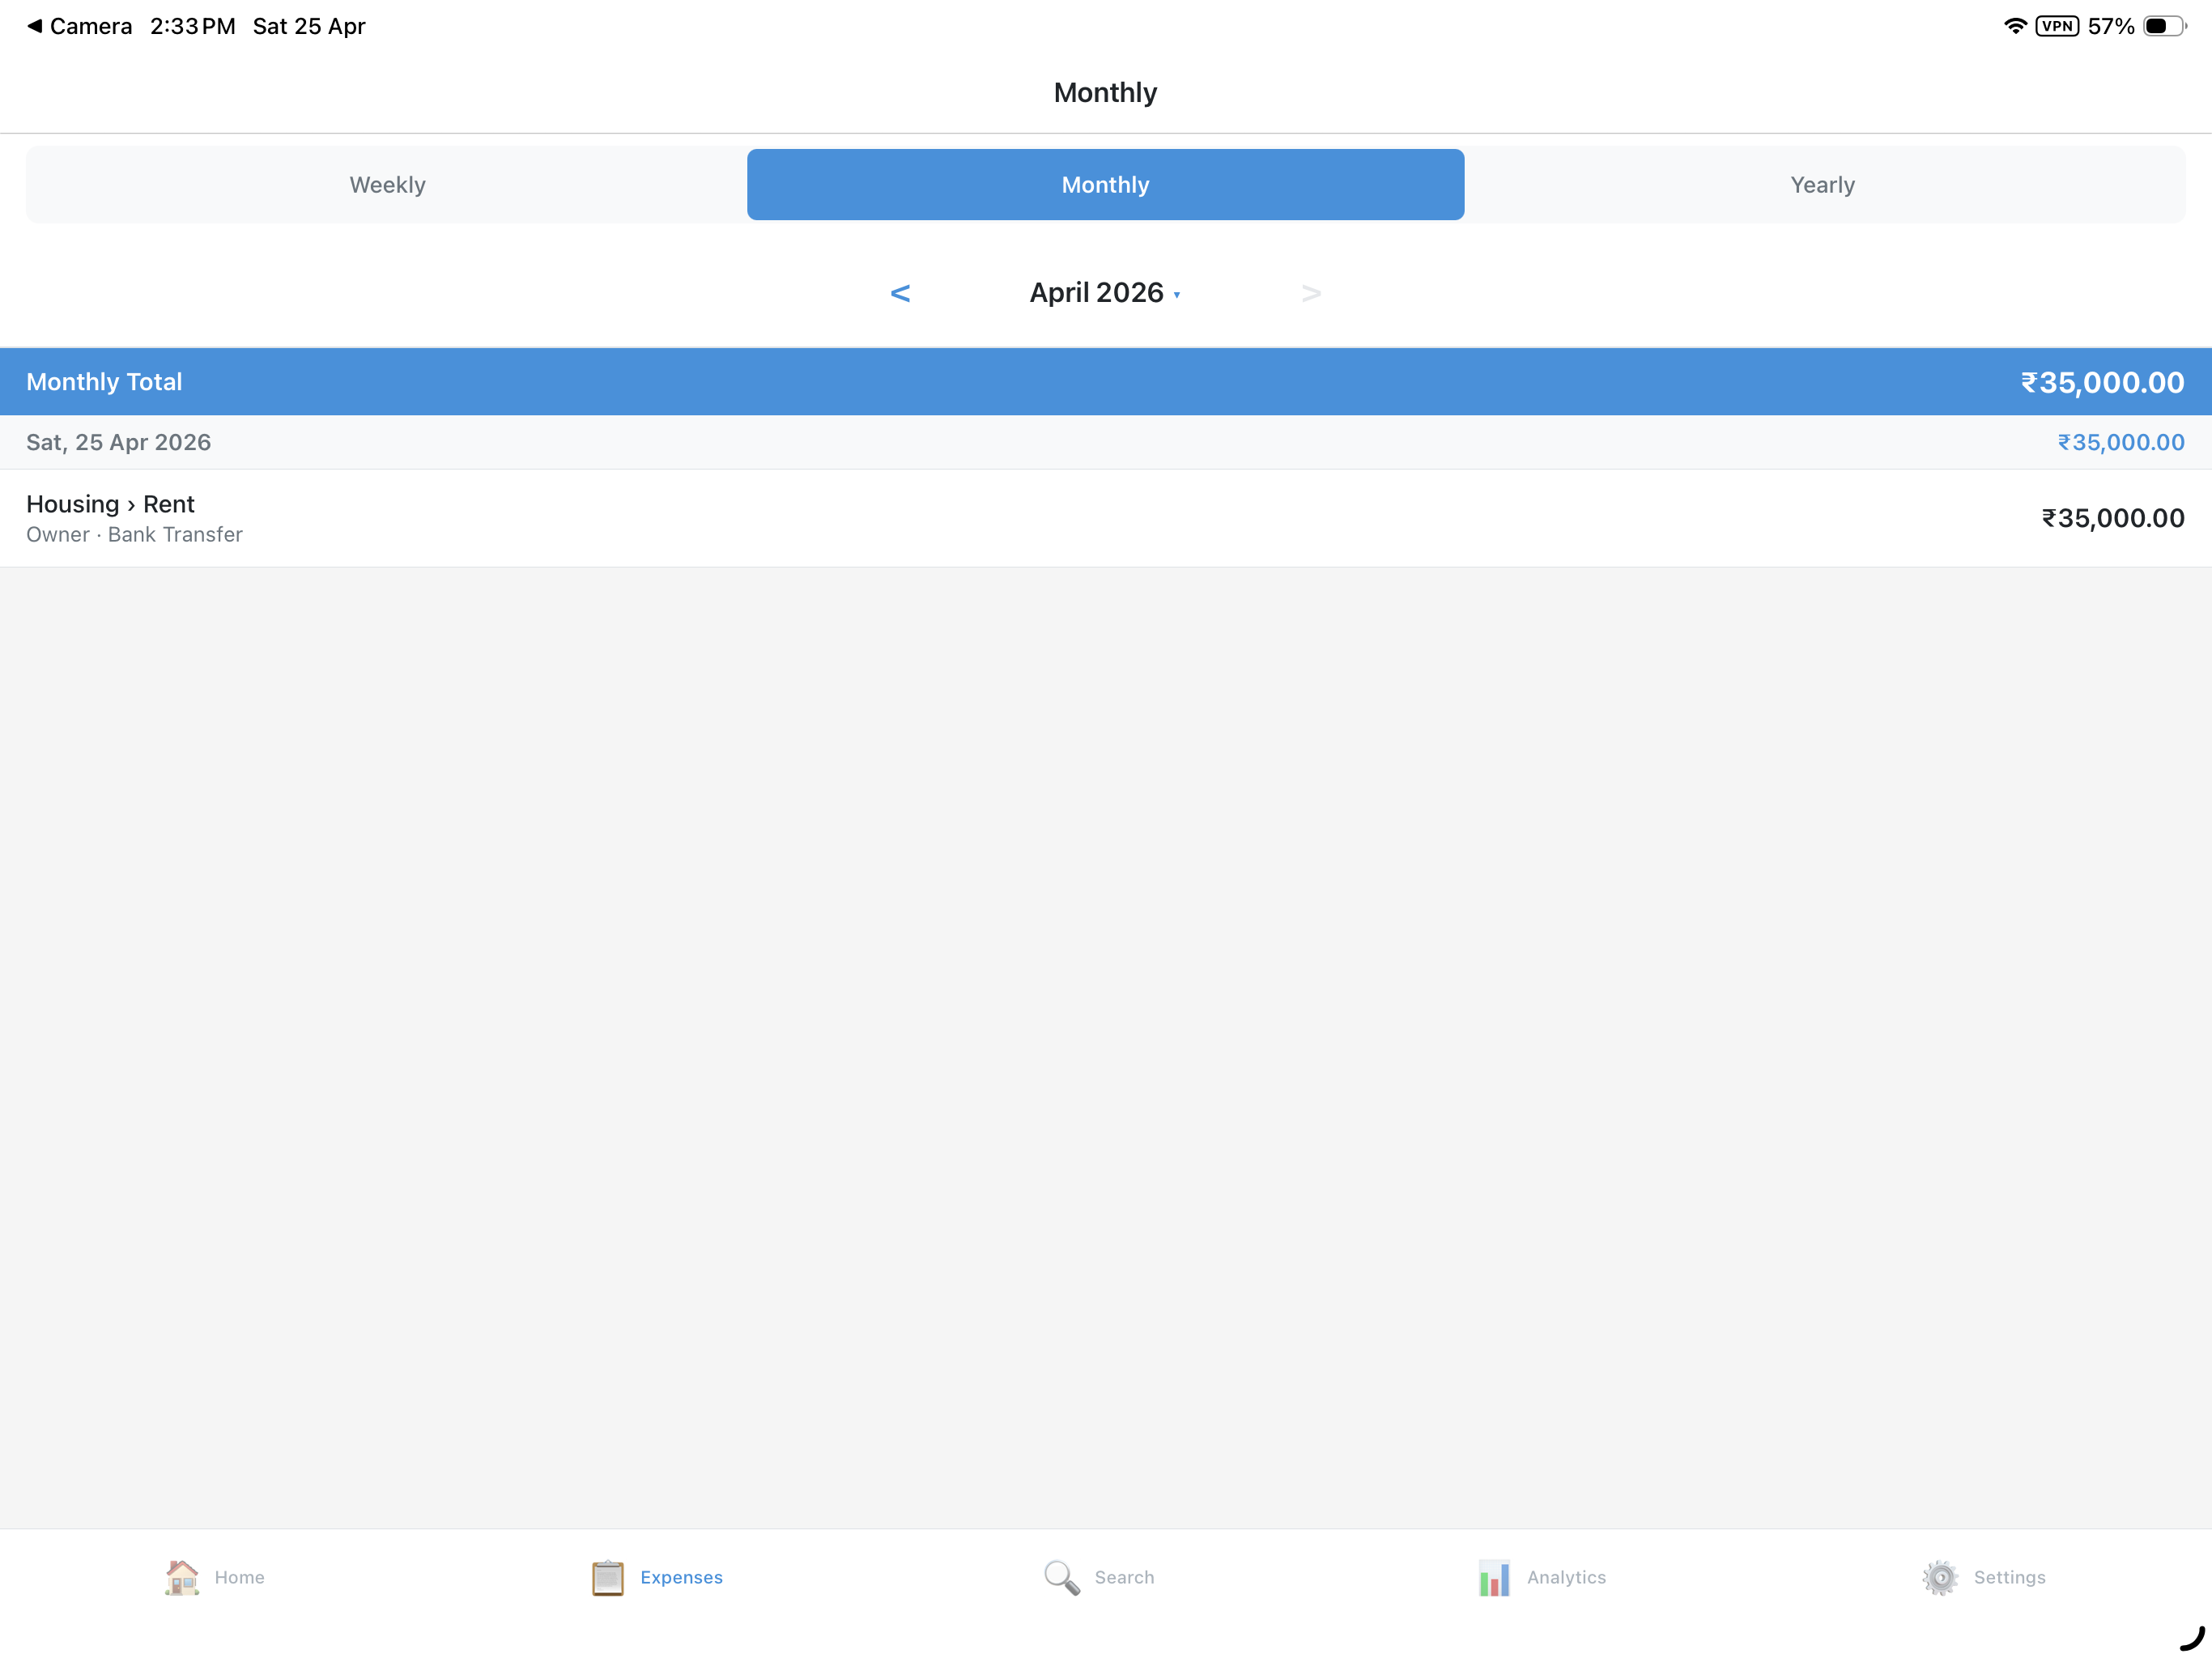Tap the battery status icon

[x=2164, y=26]
